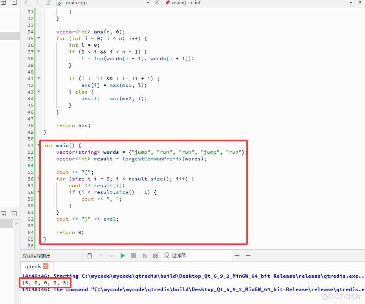The width and height of the screenshot is (365, 304).
Task: Stop the running program
Action: click(134, 256)
